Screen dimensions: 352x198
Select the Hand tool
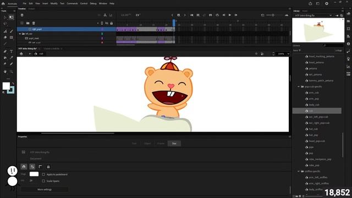click(5, 71)
